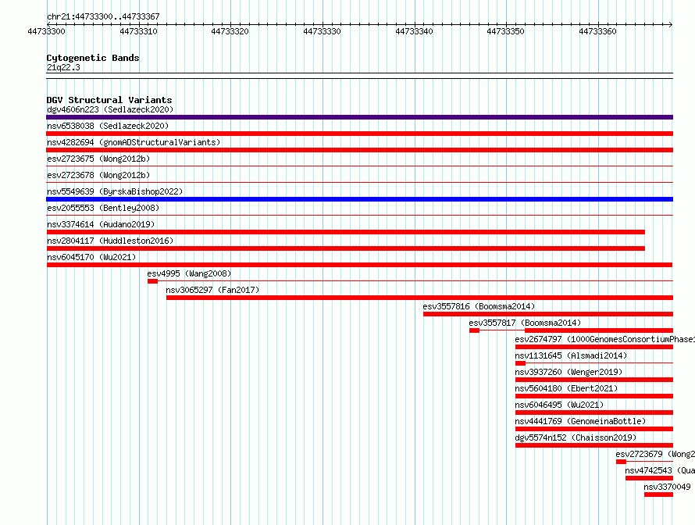The width and height of the screenshot is (695, 525).
Task: Click the red bar under nsv3937260
Action: click(594, 380)
